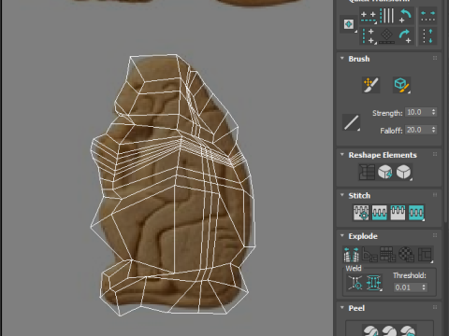The width and height of the screenshot is (449, 336).
Task: Adjust the Strength spinner arrows
Action: (x=434, y=112)
